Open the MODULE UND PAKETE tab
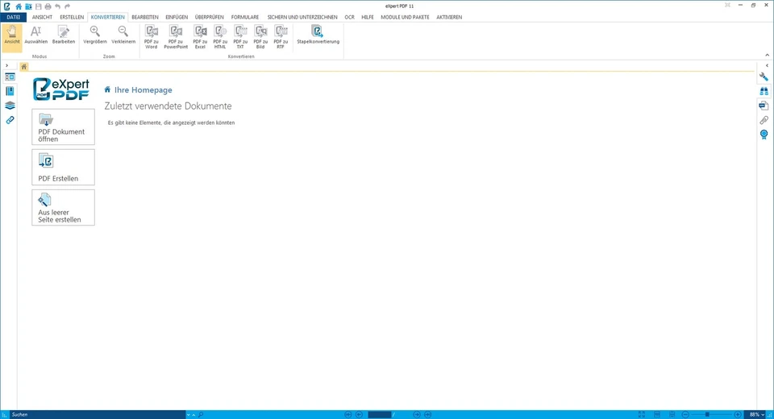The width and height of the screenshot is (774, 419). [x=405, y=17]
